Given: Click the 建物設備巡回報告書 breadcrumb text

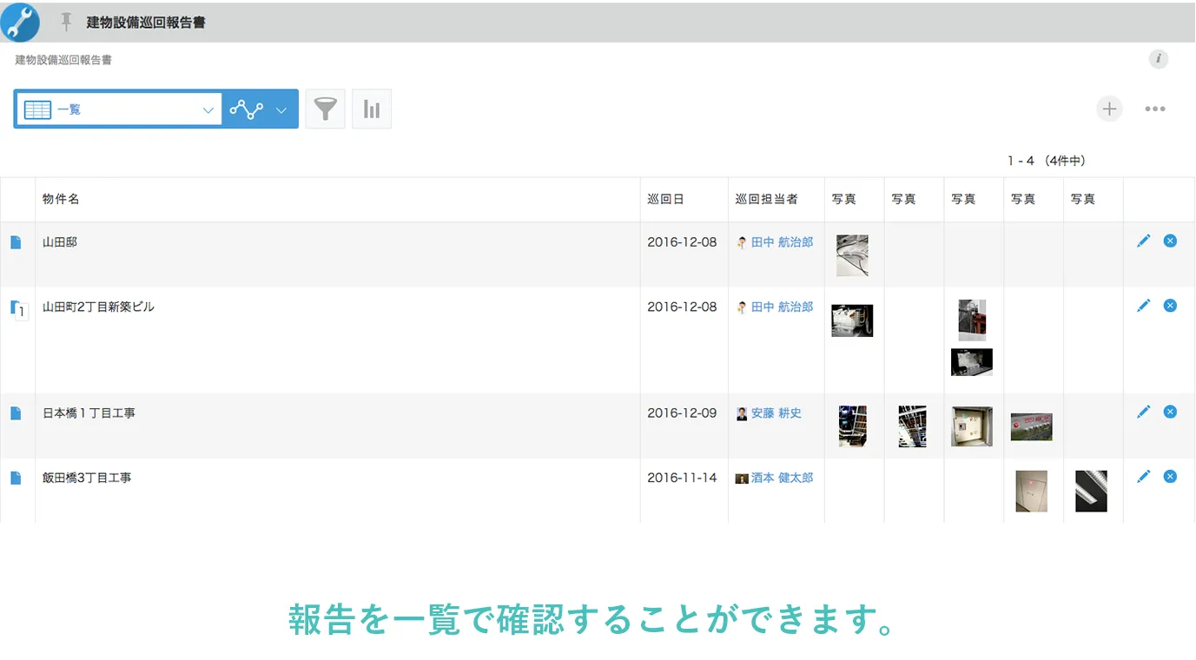Looking at the screenshot, I should coord(63,60).
